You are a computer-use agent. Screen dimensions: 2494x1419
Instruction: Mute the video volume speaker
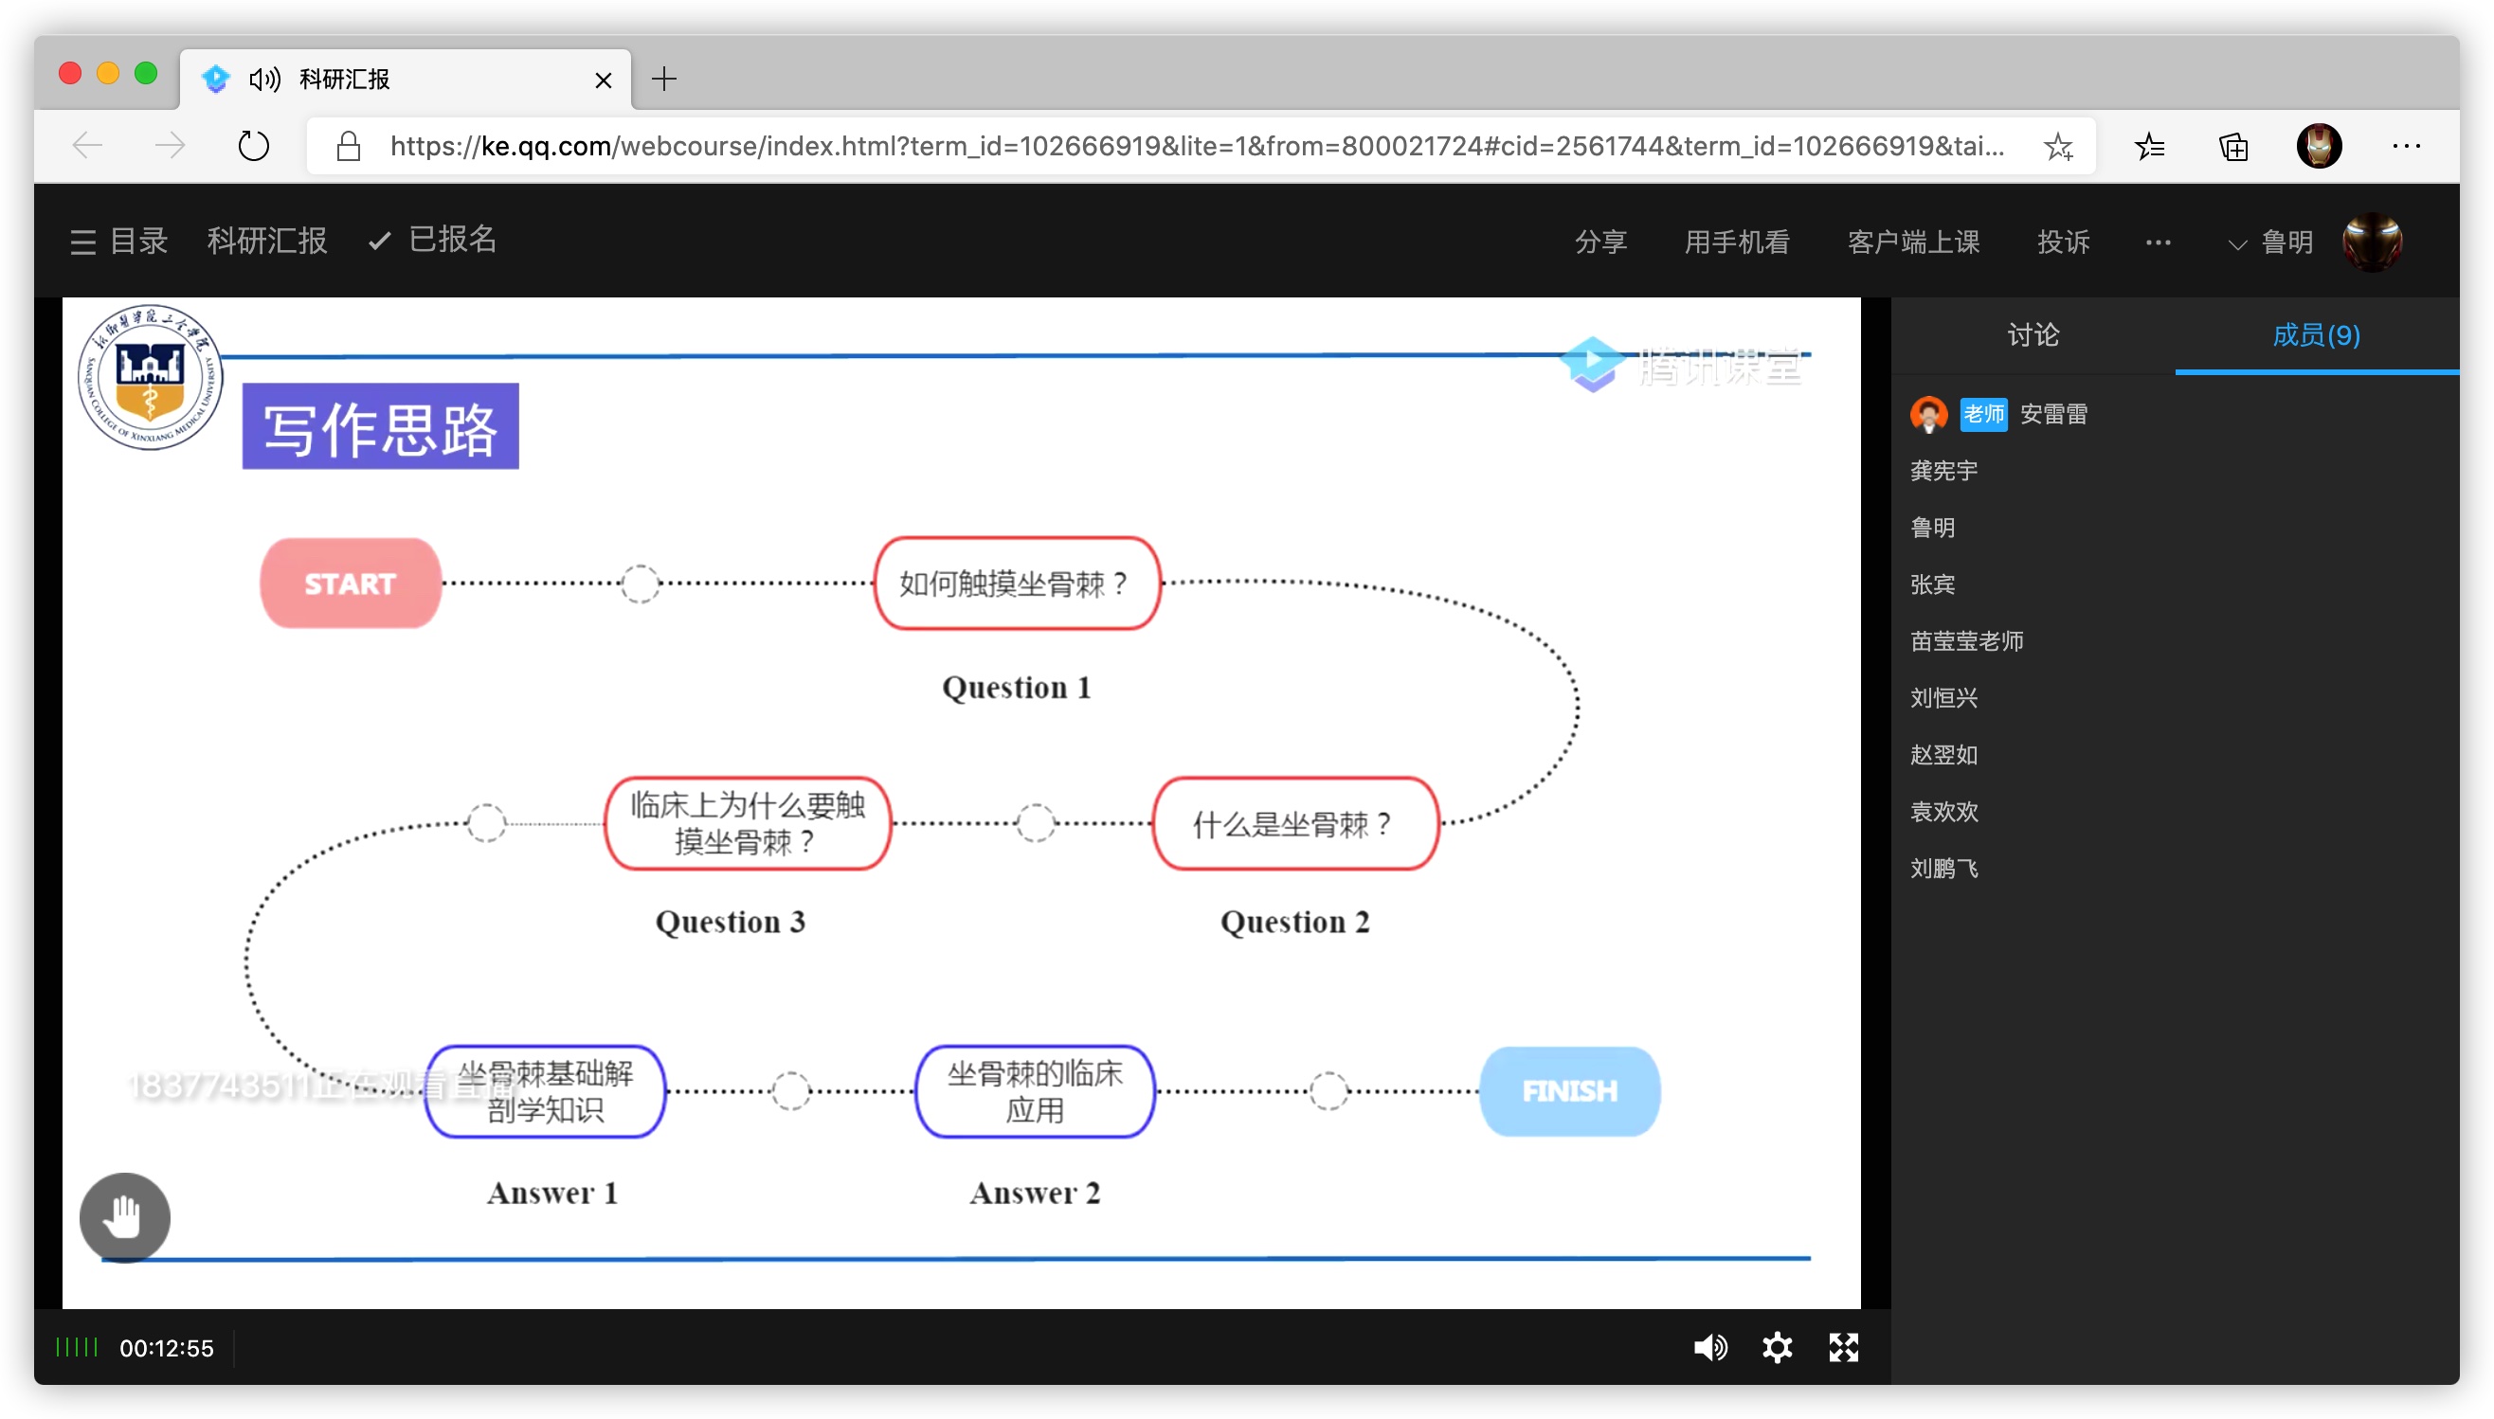coord(1709,1348)
